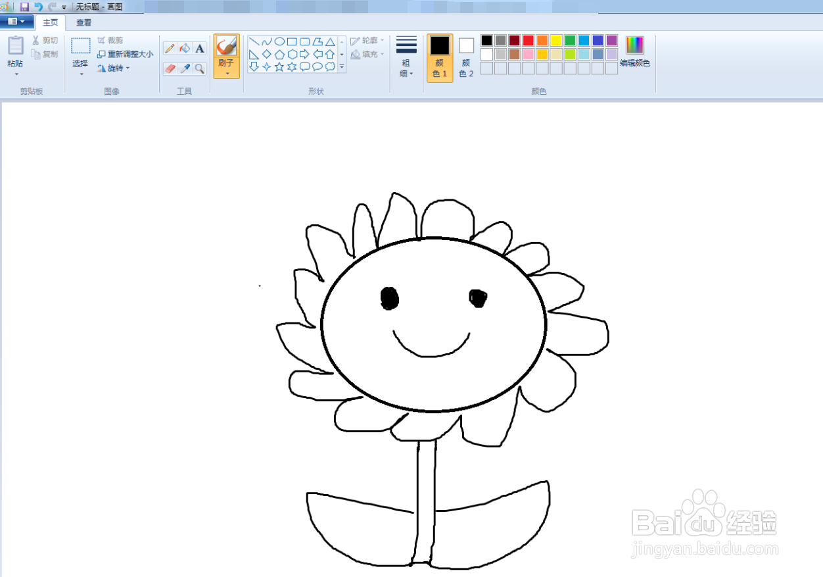Click Edit colors (编辑颜色) button

[x=635, y=53]
